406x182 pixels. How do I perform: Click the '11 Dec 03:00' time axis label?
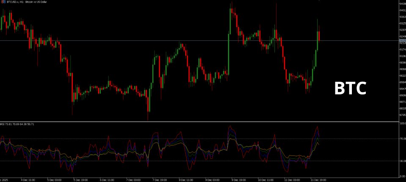click(292, 179)
